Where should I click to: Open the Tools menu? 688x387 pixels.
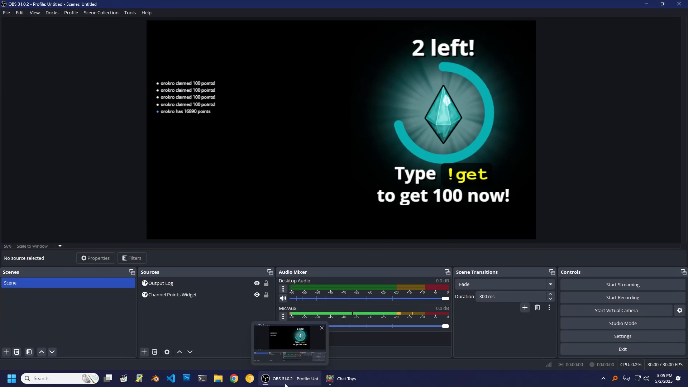tap(130, 13)
